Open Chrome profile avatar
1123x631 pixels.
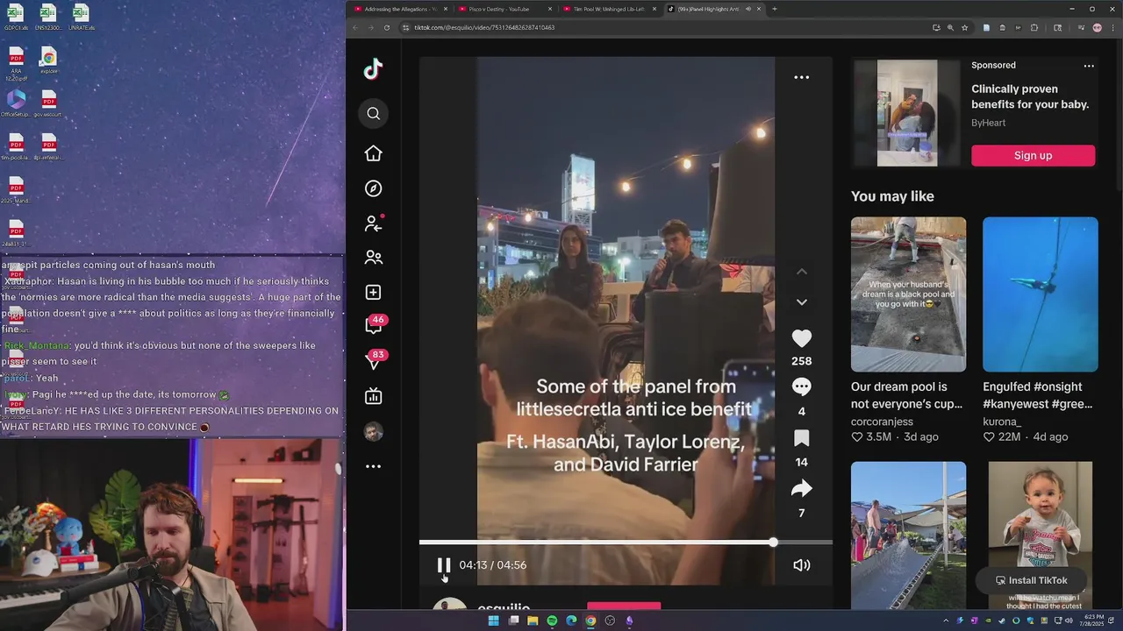coord(1097,28)
